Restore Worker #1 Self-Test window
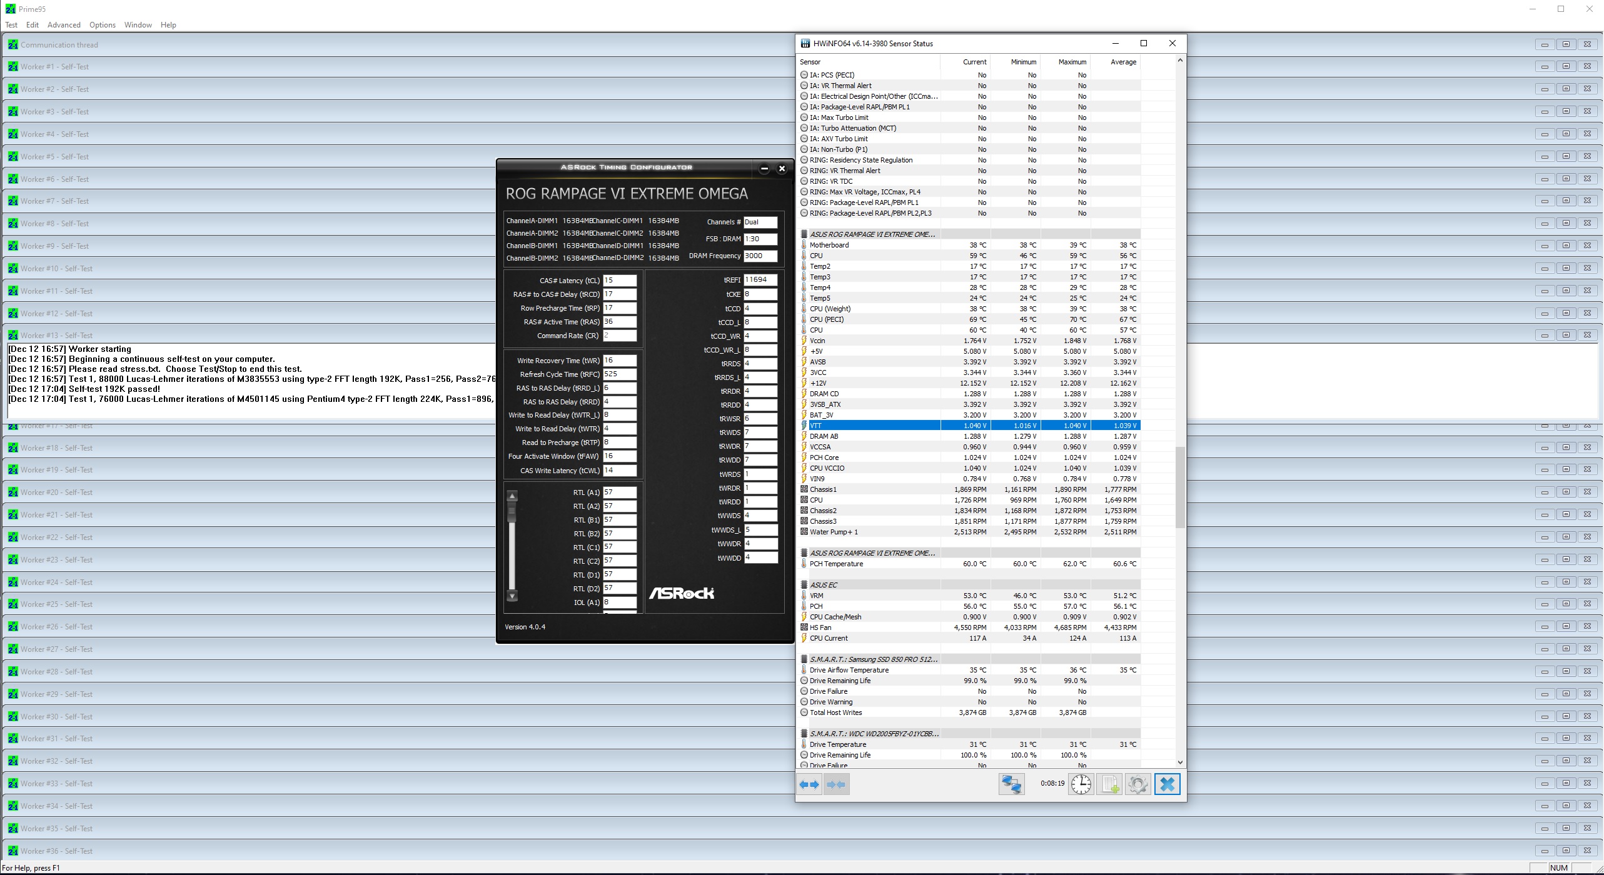The height and width of the screenshot is (875, 1604). click(1566, 66)
